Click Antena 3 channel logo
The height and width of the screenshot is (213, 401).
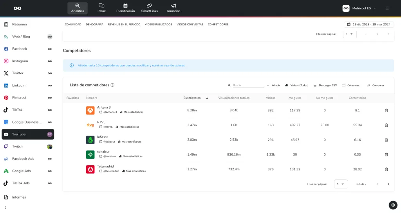pyautogui.click(x=90, y=111)
